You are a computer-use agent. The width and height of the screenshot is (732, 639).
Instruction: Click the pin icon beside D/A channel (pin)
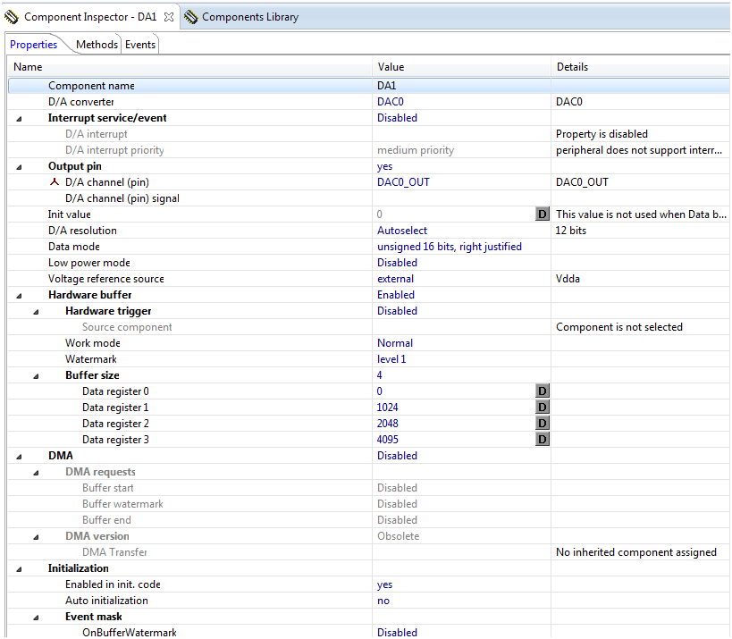(x=54, y=182)
